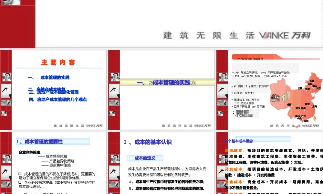This screenshot has height=194, width=323.
Task: Click the 大连 label on the map
Action: tap(318, 88)
